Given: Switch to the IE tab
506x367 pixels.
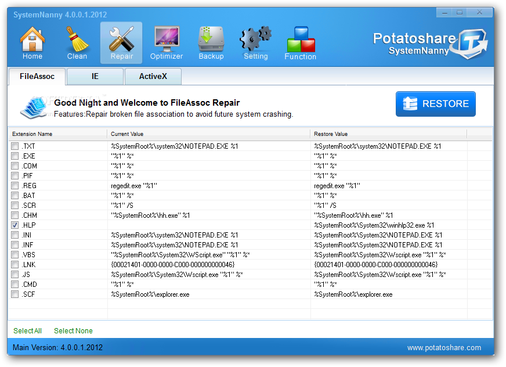Looking at the screenshot, I should 95,77.
